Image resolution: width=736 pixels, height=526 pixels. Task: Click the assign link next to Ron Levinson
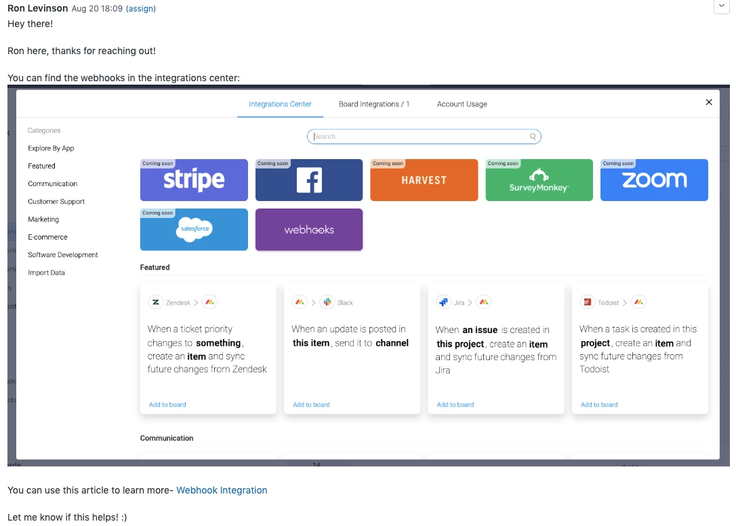click(x=141, y=8)
